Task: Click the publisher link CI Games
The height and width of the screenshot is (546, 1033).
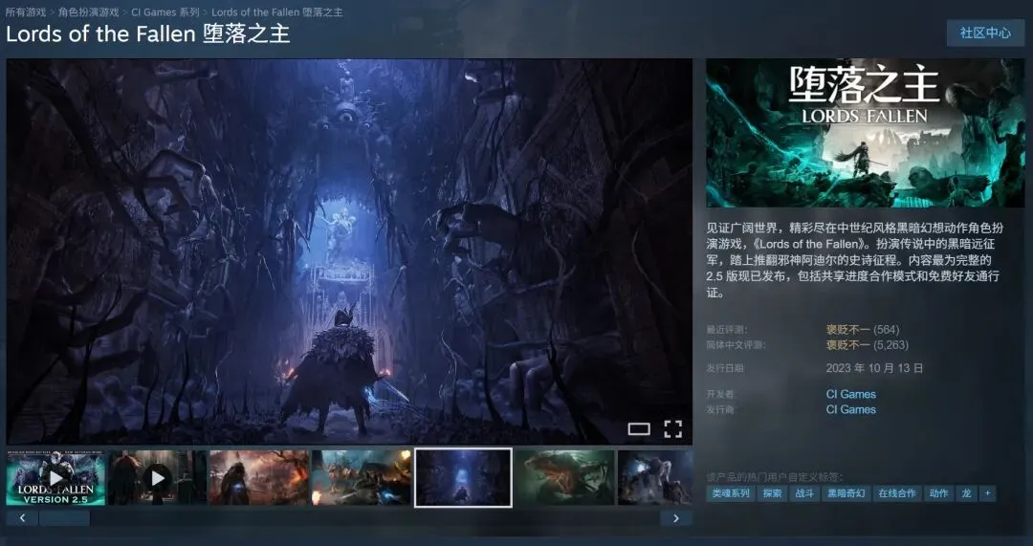Action: pyautogui.click(x=850, y=409)
